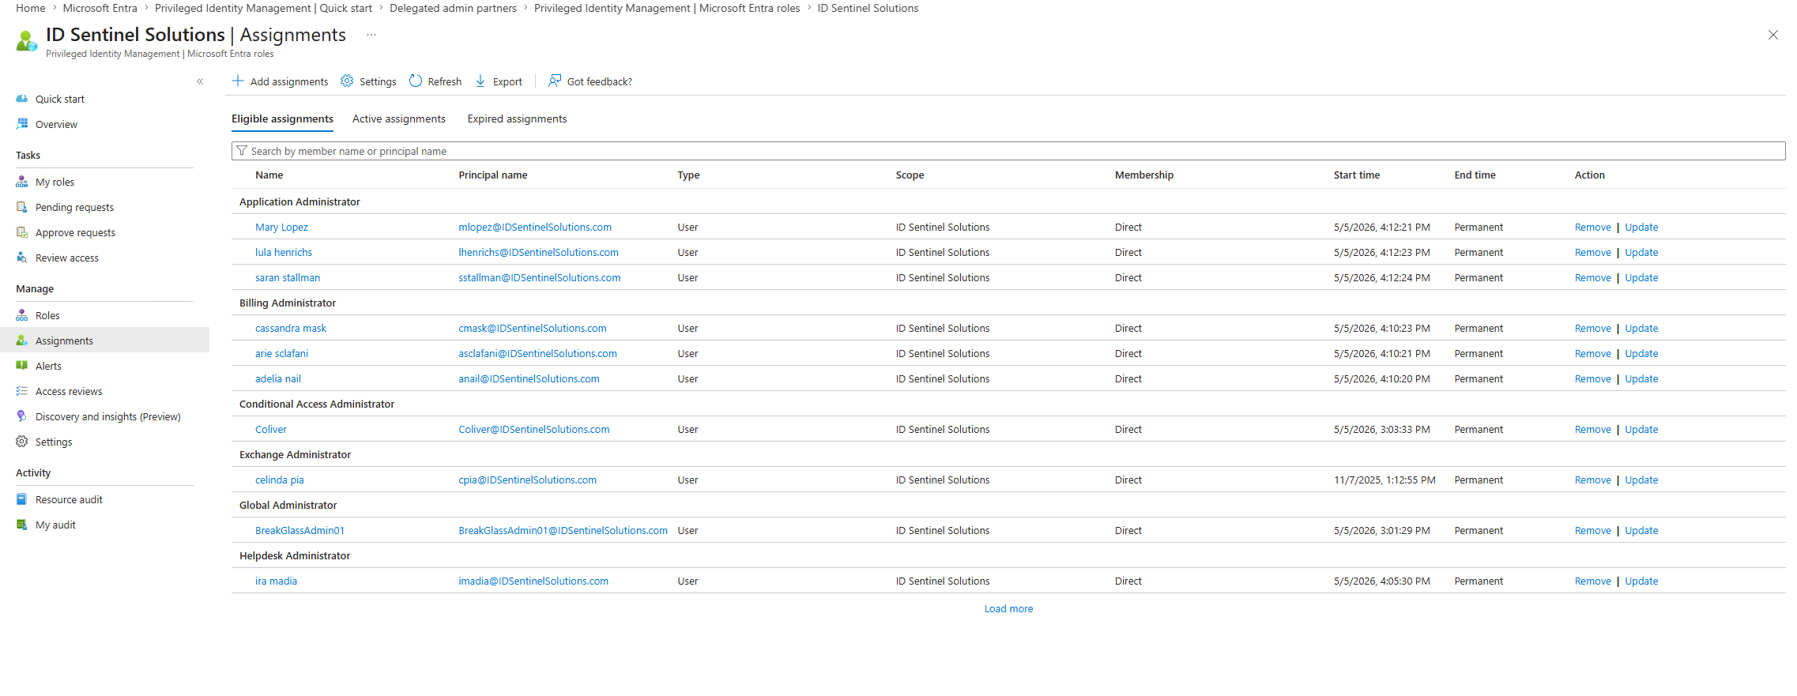Click the Pending requests icon

click(22, 207)
